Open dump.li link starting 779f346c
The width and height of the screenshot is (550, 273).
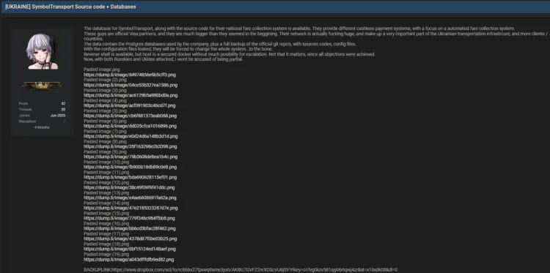(129, 218)
